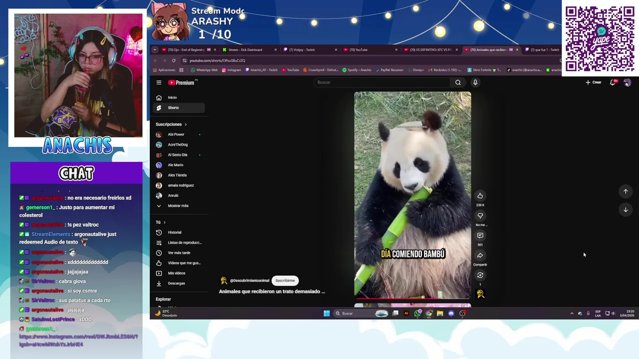Reload the page with browser refresh
The width and height of the screenshot is (639, 359).
pyautogui.click(x=174, y=60)
